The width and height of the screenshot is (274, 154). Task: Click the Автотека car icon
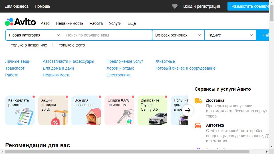(x=198, y=125)
